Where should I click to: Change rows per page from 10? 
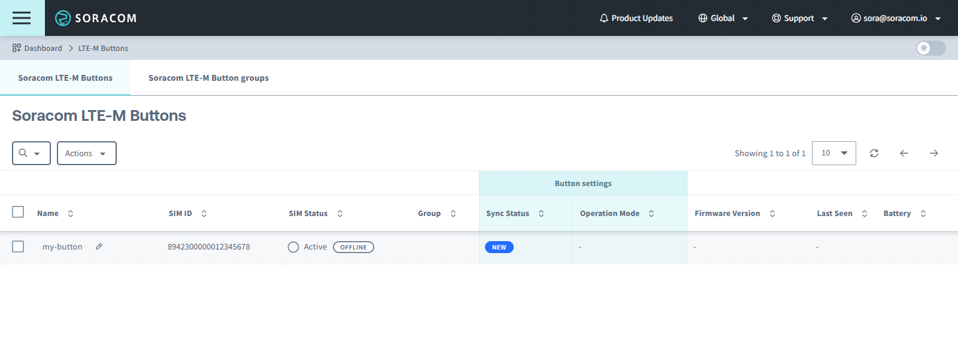(x=833, y=153)
